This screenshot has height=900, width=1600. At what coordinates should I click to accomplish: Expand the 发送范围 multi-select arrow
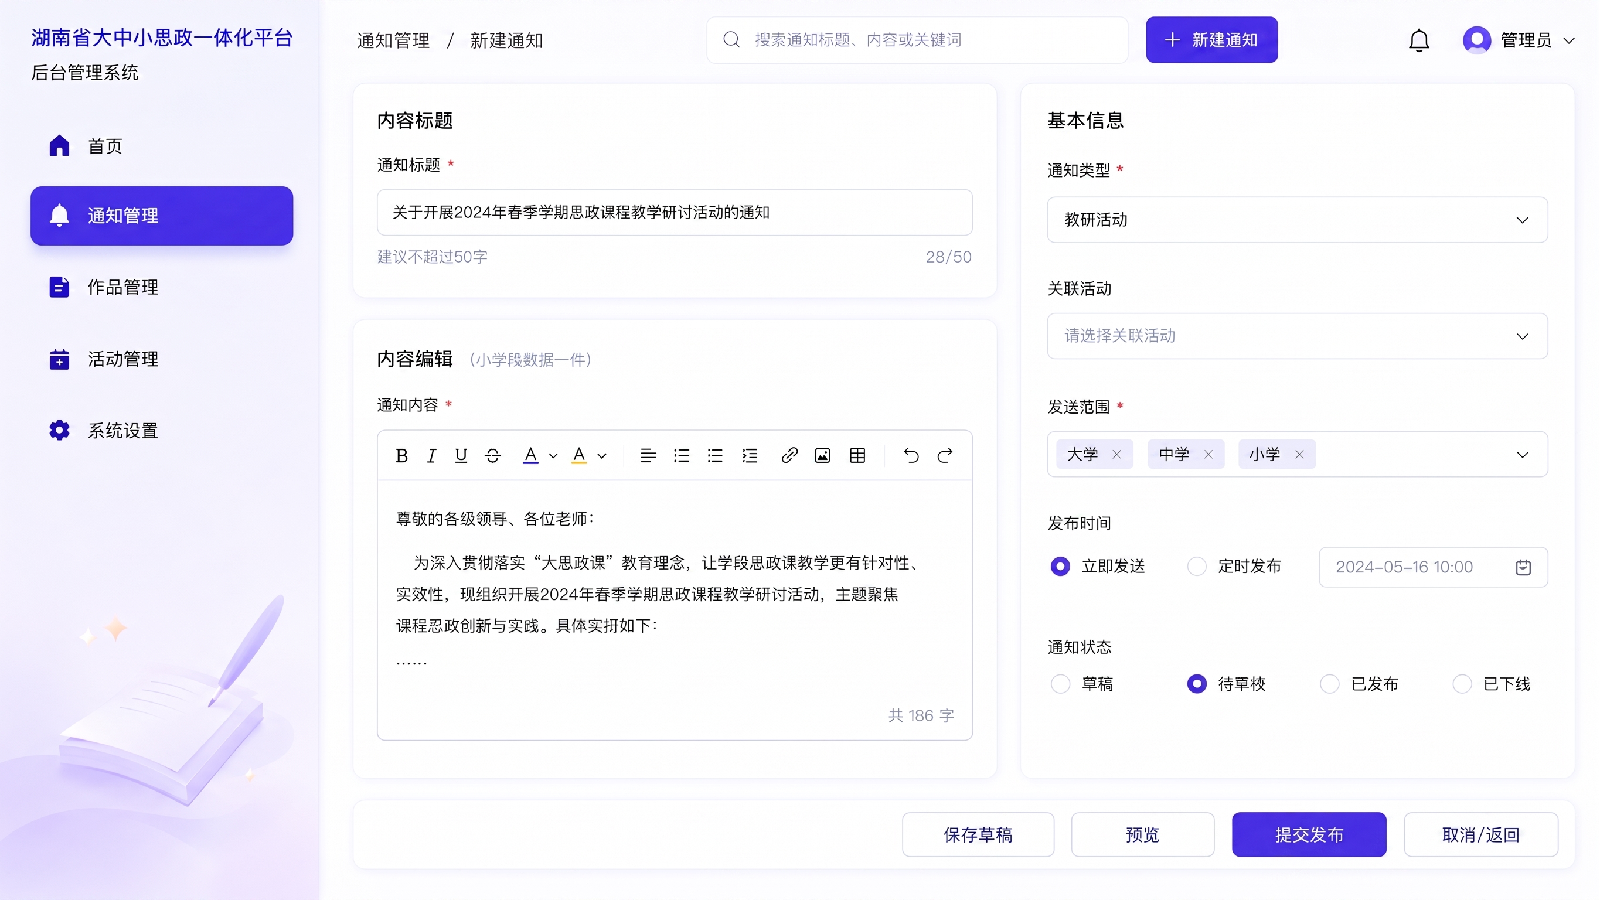click(x=1521, y=455)
